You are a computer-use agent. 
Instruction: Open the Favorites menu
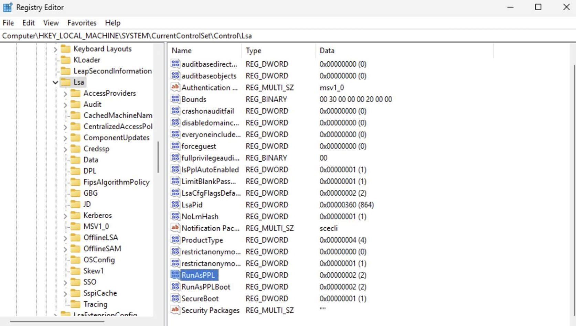click(x=82, y=23)
